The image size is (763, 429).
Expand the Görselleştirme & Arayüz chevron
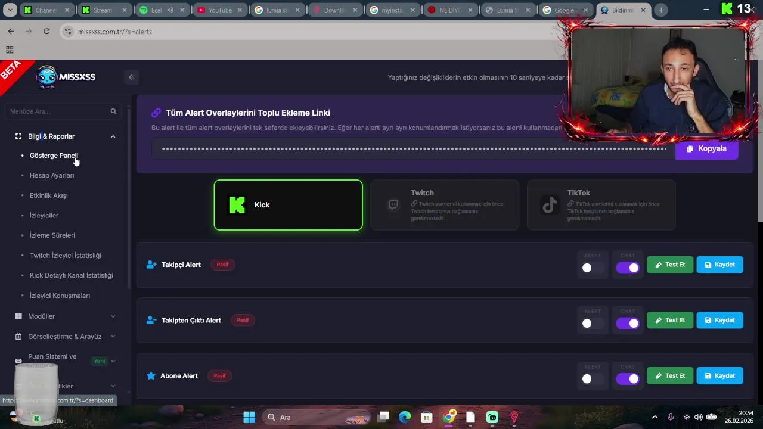click(x=113, y=337)
